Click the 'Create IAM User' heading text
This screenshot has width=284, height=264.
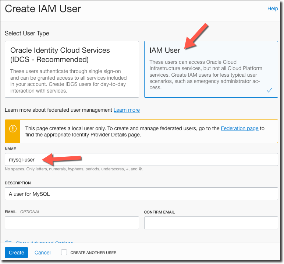coord(43,9)
